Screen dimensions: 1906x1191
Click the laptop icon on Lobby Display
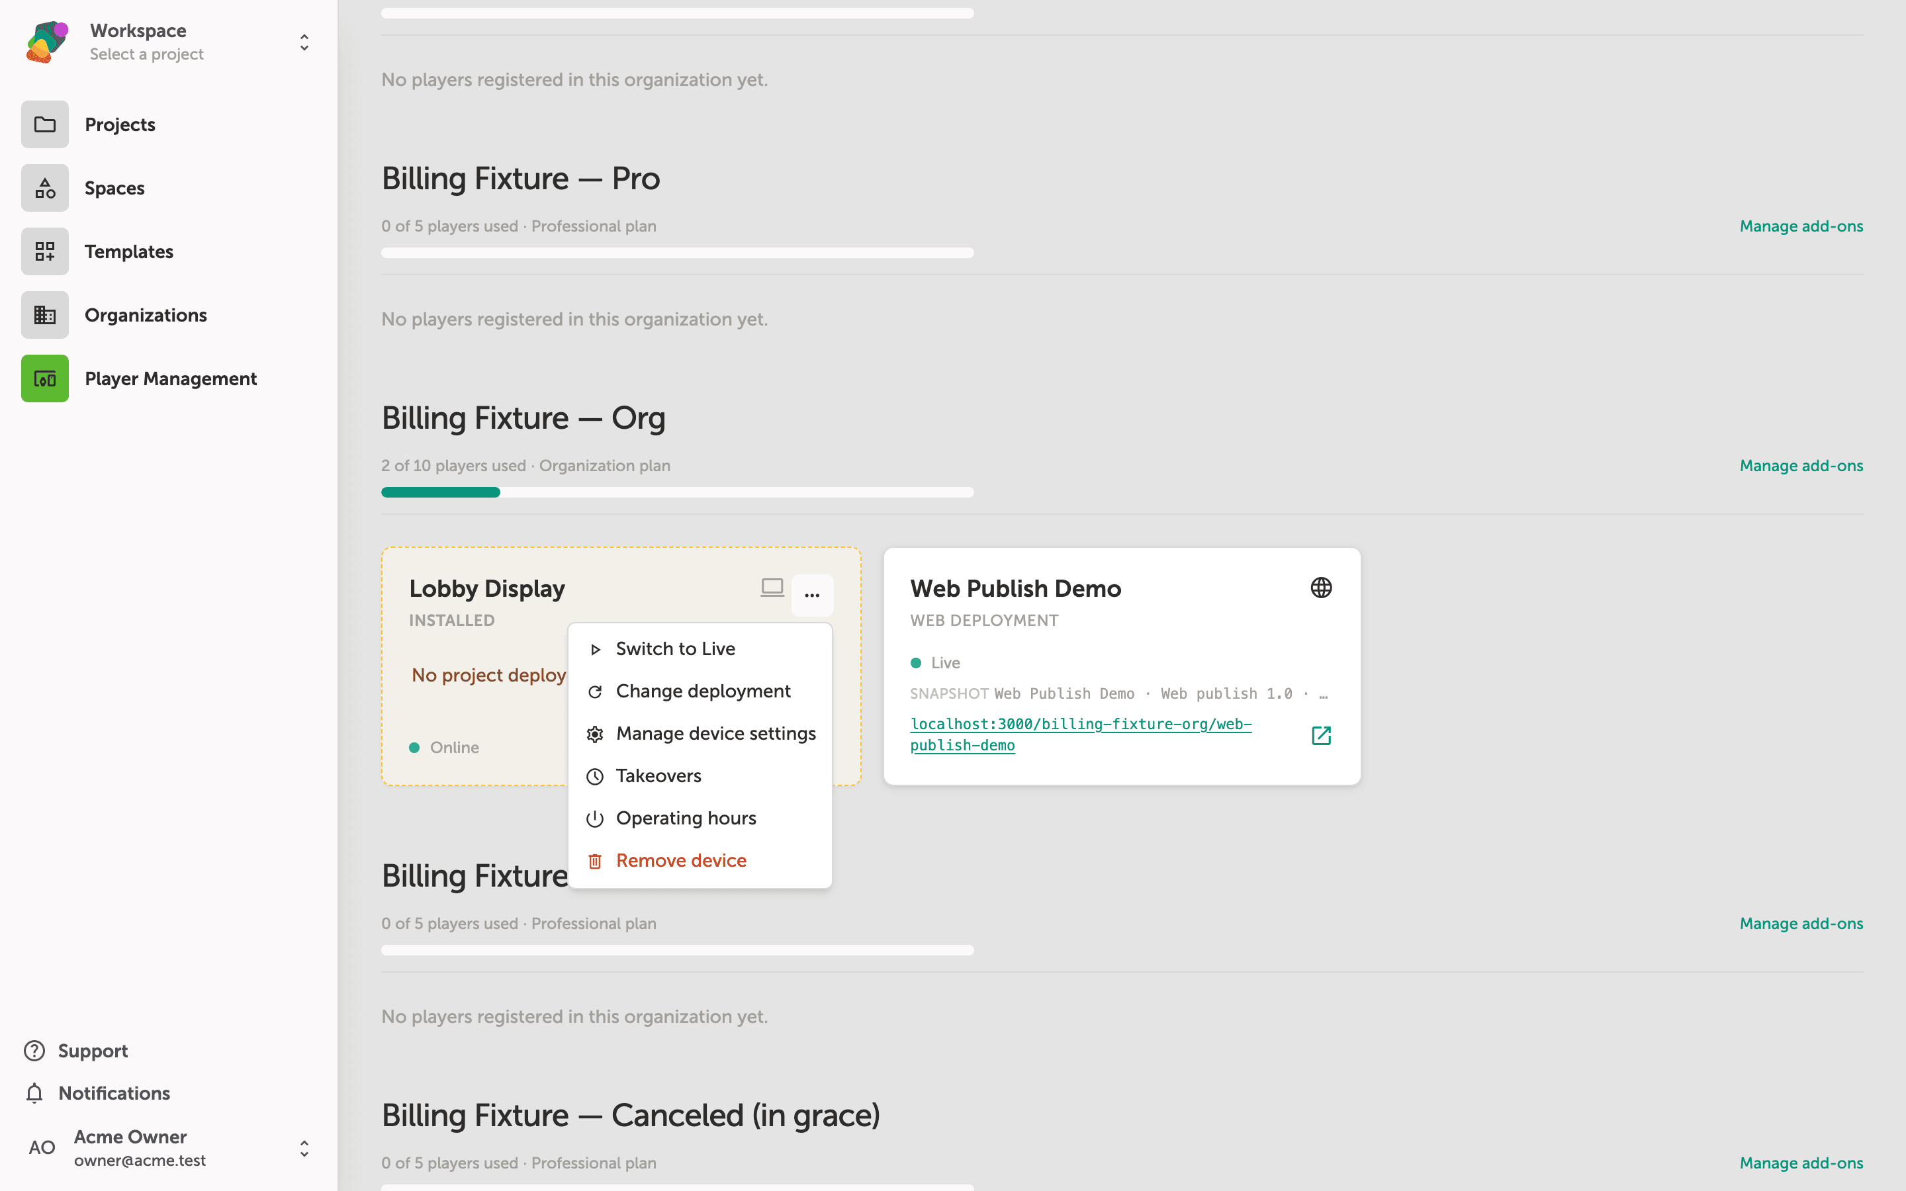click(772, 588)
